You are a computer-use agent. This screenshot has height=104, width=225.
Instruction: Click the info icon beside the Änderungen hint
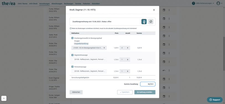(x=71, y=28)
